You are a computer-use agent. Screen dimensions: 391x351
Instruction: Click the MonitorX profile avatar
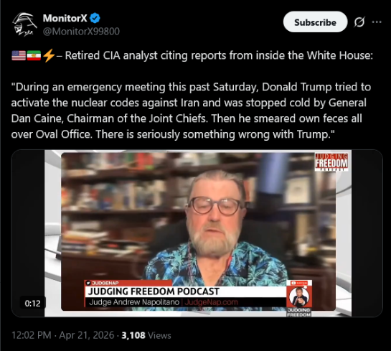click(24, 24)
